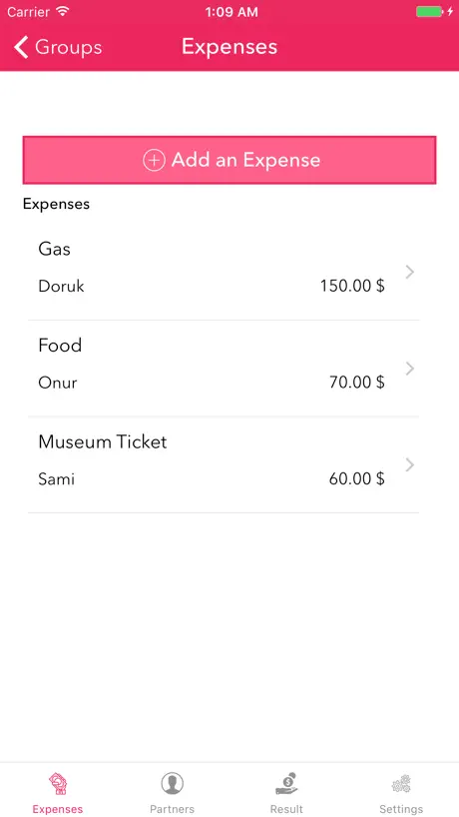Viewport: 459px width, 817px height.
Task: Check the battery indicator in status bar
Action: coord(429,11)
